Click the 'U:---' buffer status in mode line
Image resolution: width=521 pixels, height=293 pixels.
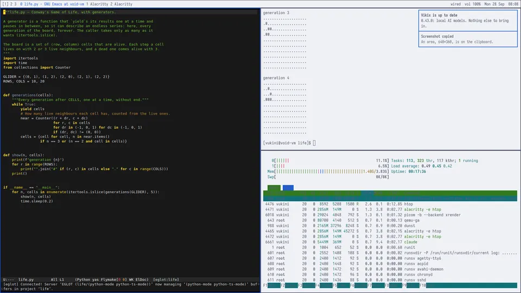pos(9,280)
